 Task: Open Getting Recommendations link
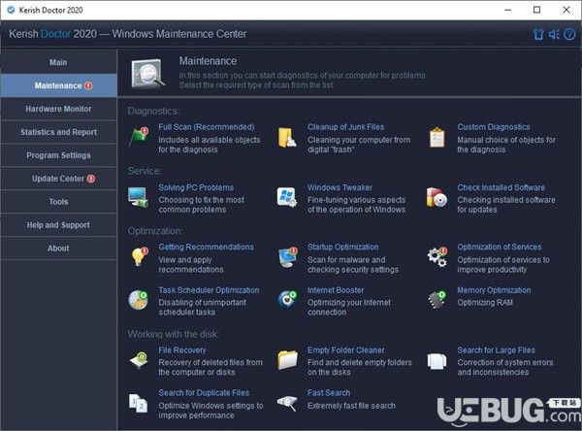tap(206, 248)
